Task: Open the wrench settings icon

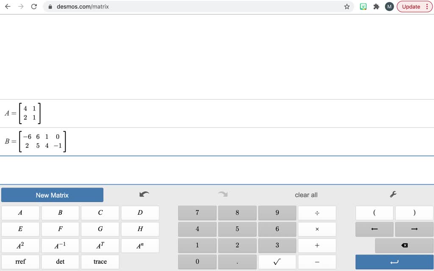Action: pyautogui.click(x=393, y=194)
